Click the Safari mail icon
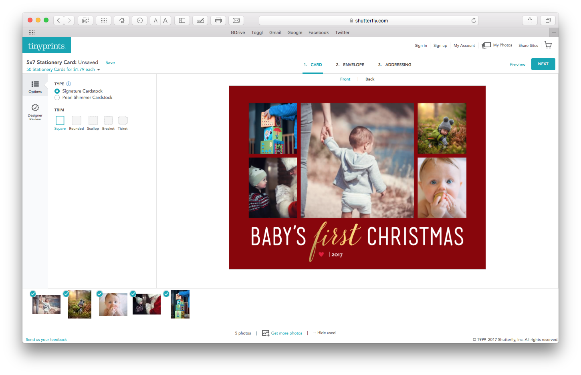581x375 pixels. [236, 20]
